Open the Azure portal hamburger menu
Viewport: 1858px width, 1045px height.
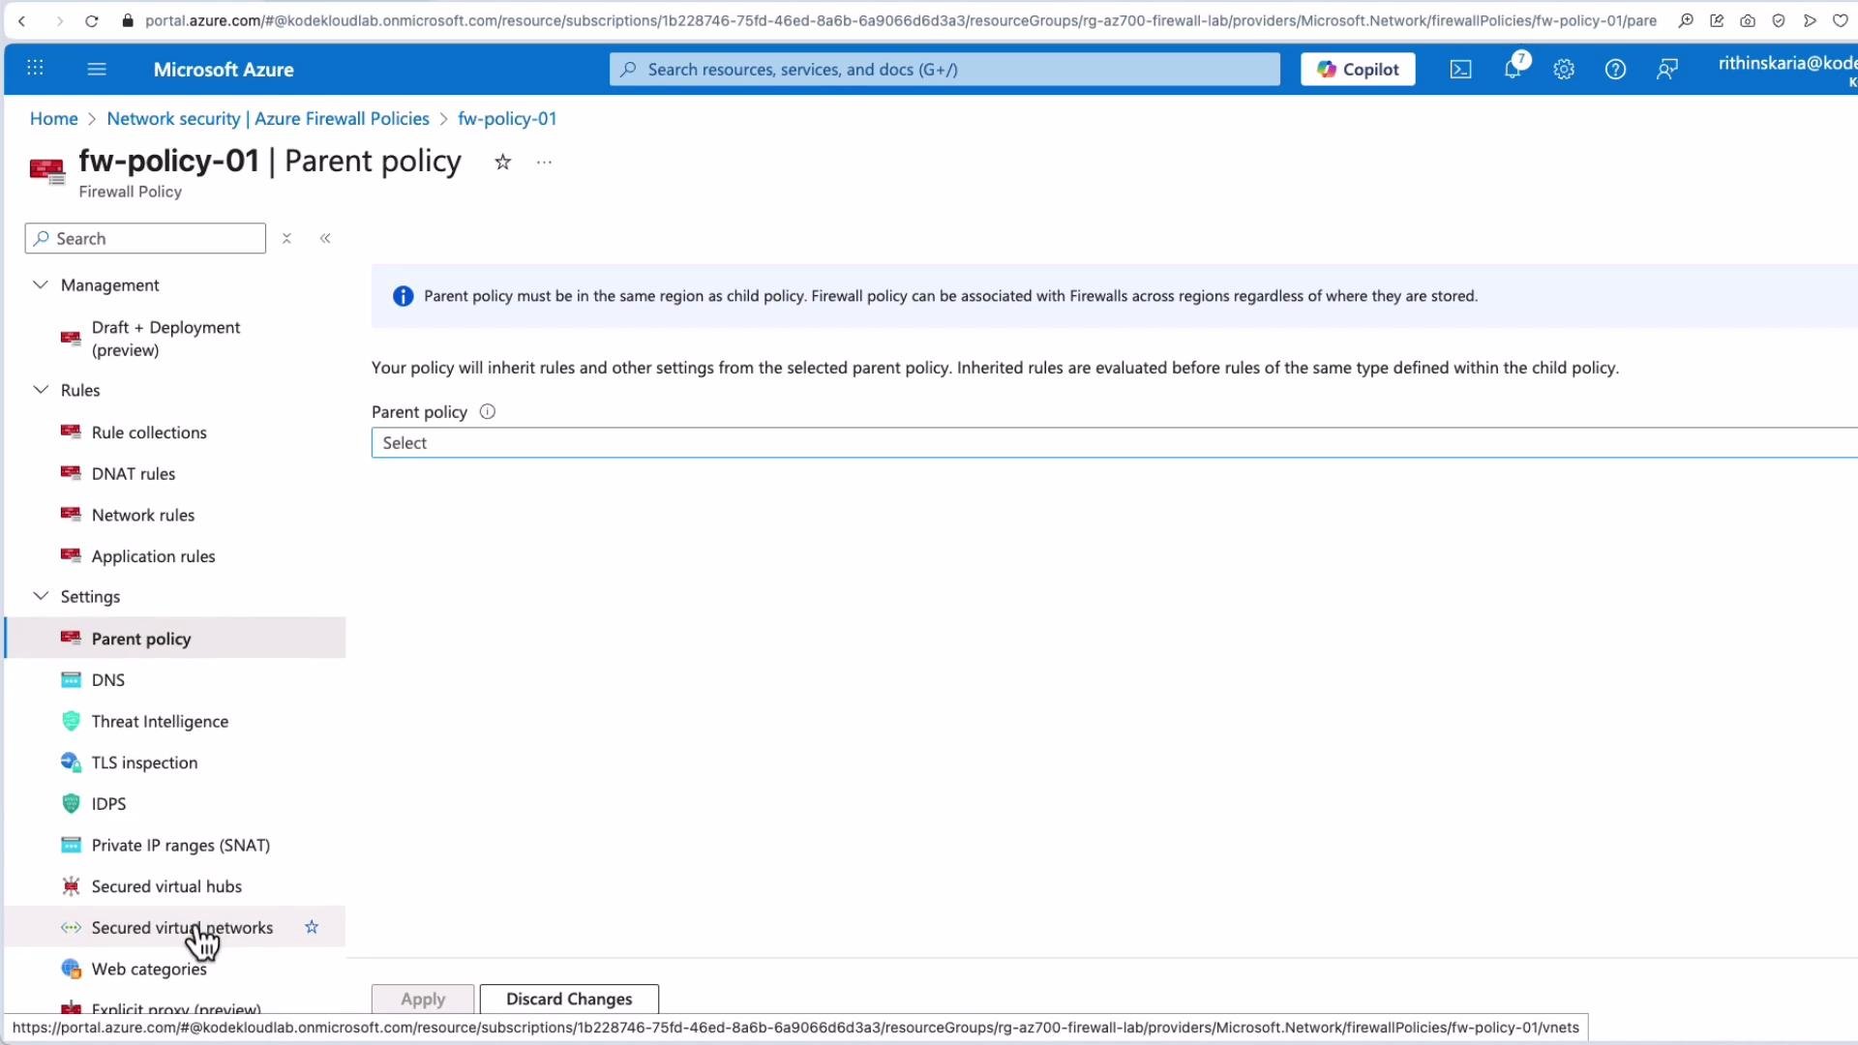point(97,69)
